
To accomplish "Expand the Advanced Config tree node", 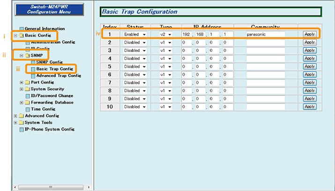I will pyautogui.click(x=16, y=116).
